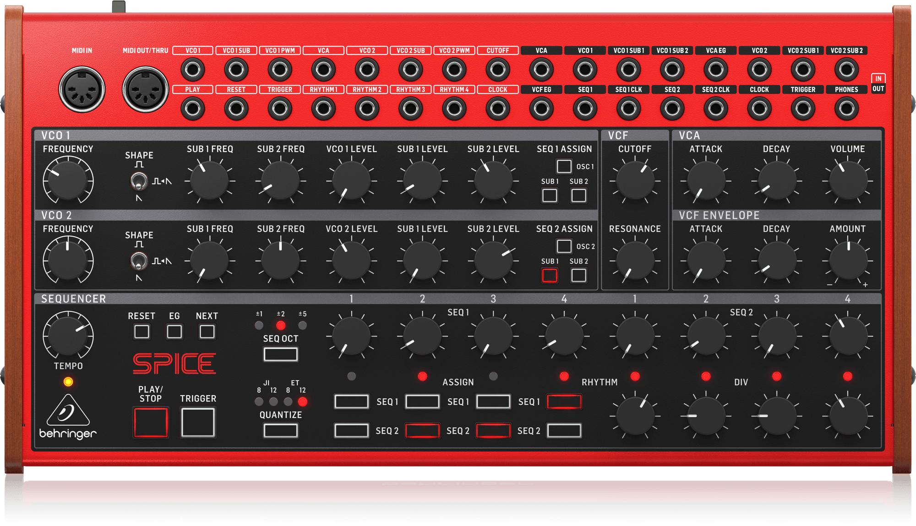This screenshot has width=916, height=526.
Task: Click the VCO 1 PWM input jack
Action: (280, 70)
